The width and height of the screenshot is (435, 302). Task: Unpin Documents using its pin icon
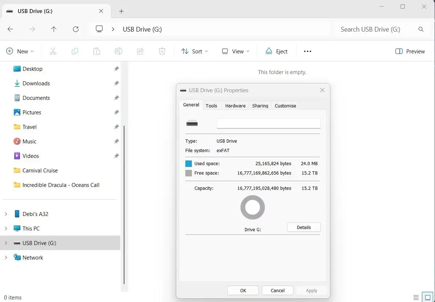point(117,98)
